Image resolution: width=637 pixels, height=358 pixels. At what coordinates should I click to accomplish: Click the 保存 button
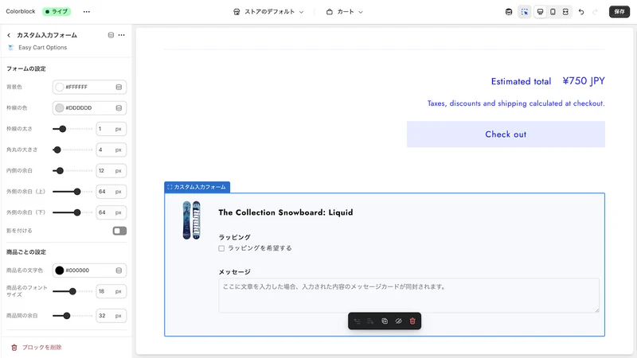[619, 12]
